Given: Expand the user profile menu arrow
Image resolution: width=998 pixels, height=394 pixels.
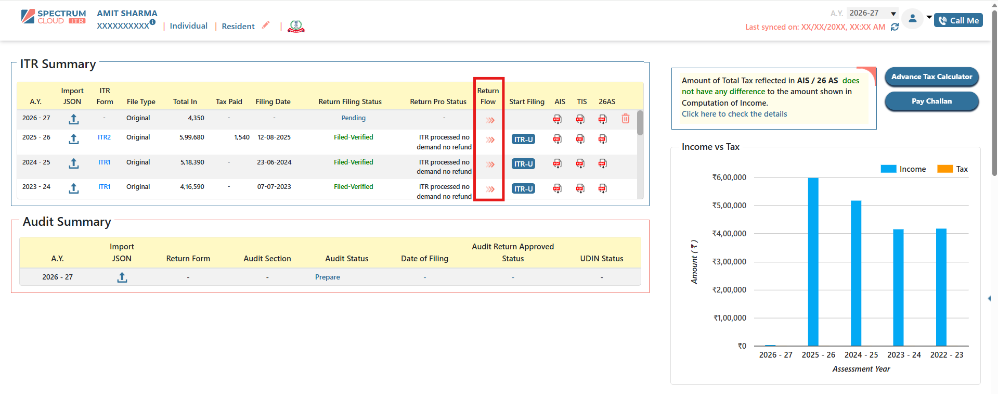Looking at the screenshot, I should 929,17.
